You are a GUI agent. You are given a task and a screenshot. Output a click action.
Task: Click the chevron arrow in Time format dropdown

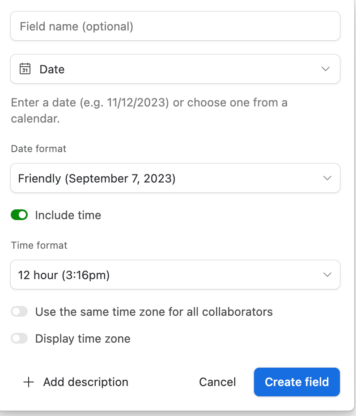[327, 275]
